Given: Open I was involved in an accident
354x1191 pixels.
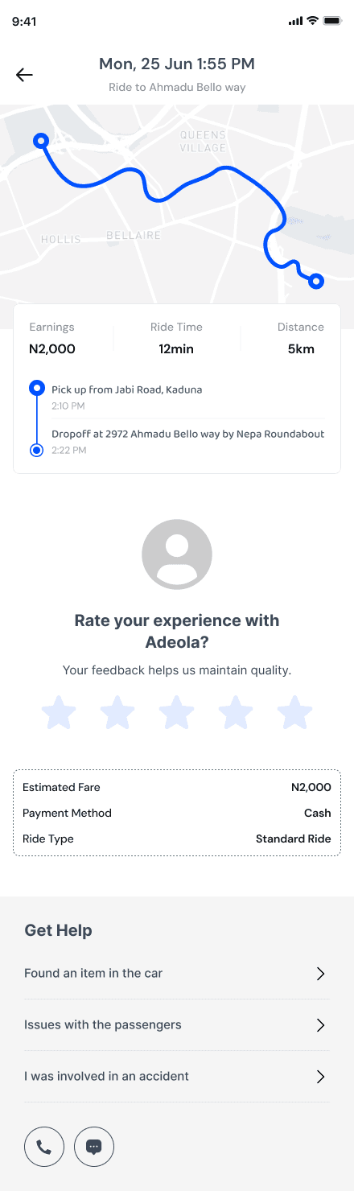Looking at the screenshot, I should pyautogui.click(x=177, y=1077).
